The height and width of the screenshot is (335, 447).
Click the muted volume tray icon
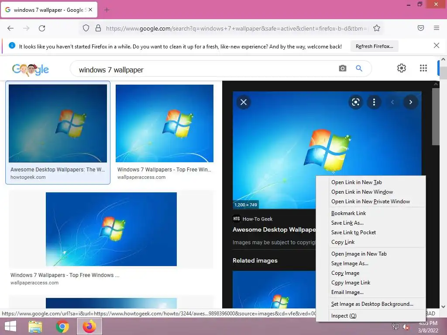(x=406, y=327)
